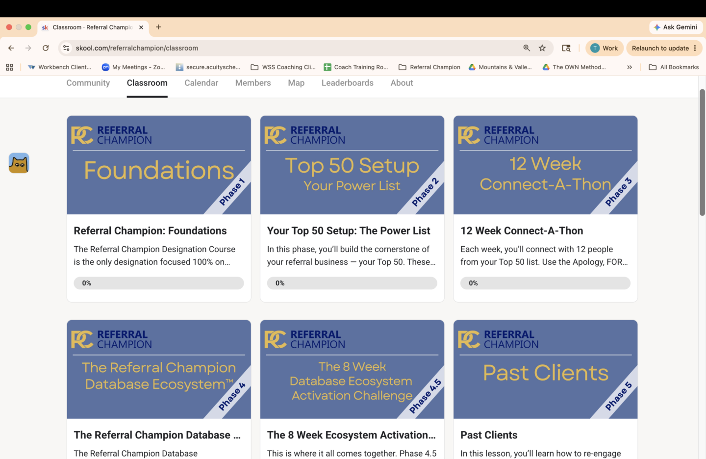The height and width of the screenshot is (459, 706).
Task: Open the Chrome three-dot menu
Action: coord(695,48)
